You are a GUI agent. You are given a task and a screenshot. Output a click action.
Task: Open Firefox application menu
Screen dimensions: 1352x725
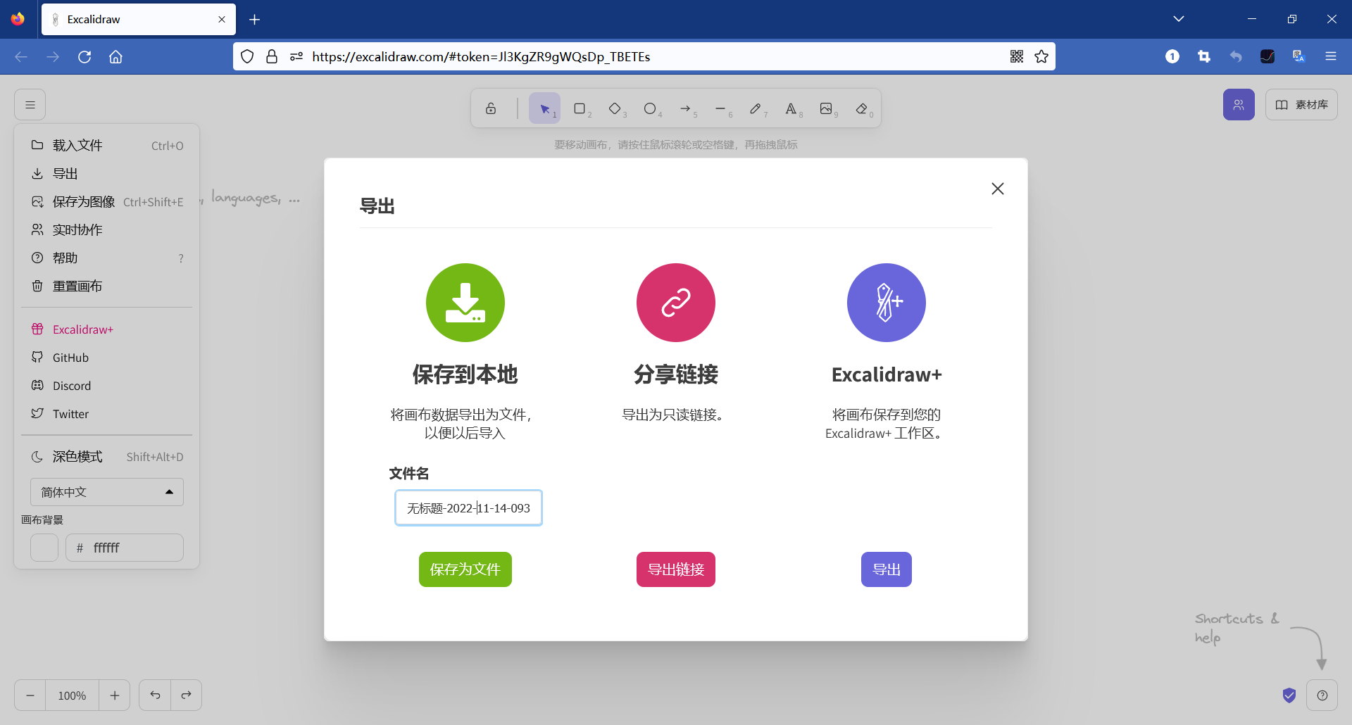click(1331, 56)
